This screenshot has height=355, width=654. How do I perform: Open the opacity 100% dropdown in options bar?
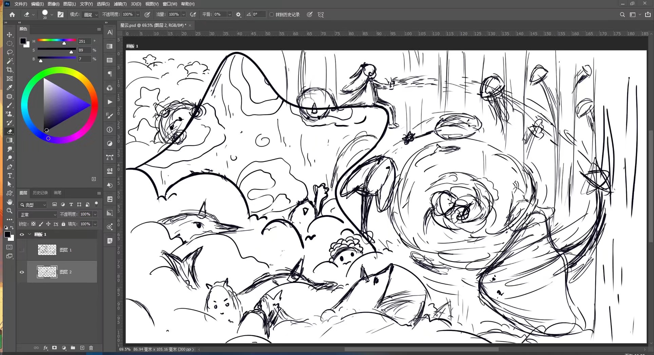pyautogui.click(x=138, y=15)
